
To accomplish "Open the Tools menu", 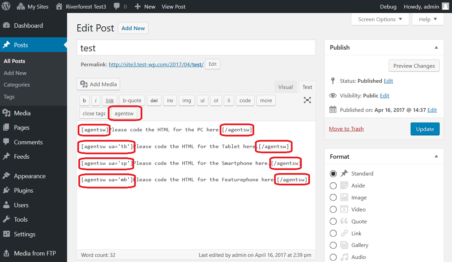I will 34,220.
